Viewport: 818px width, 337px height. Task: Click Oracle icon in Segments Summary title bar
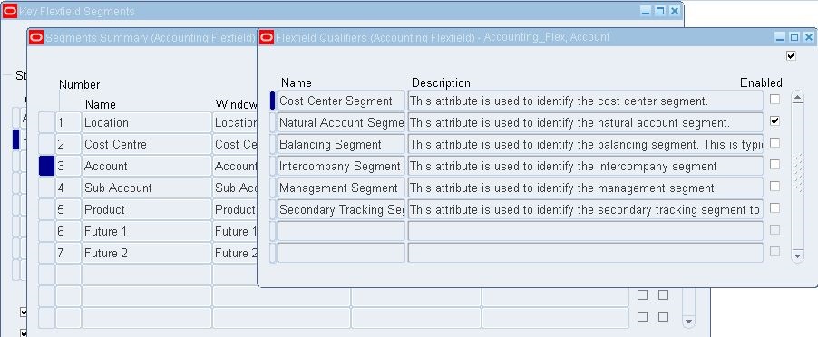[x=36, y=37]
